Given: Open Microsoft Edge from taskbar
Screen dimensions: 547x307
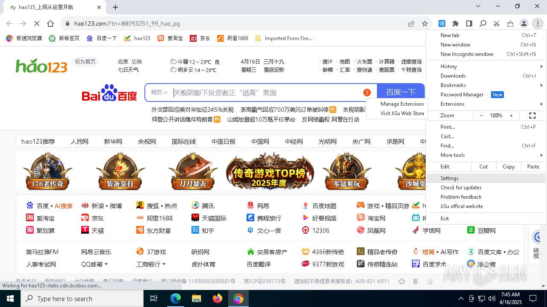Looking at the screenshot, I should tap(176, 298).
